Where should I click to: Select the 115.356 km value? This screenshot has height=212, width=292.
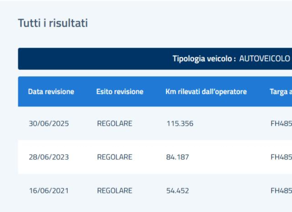point(180,124)
